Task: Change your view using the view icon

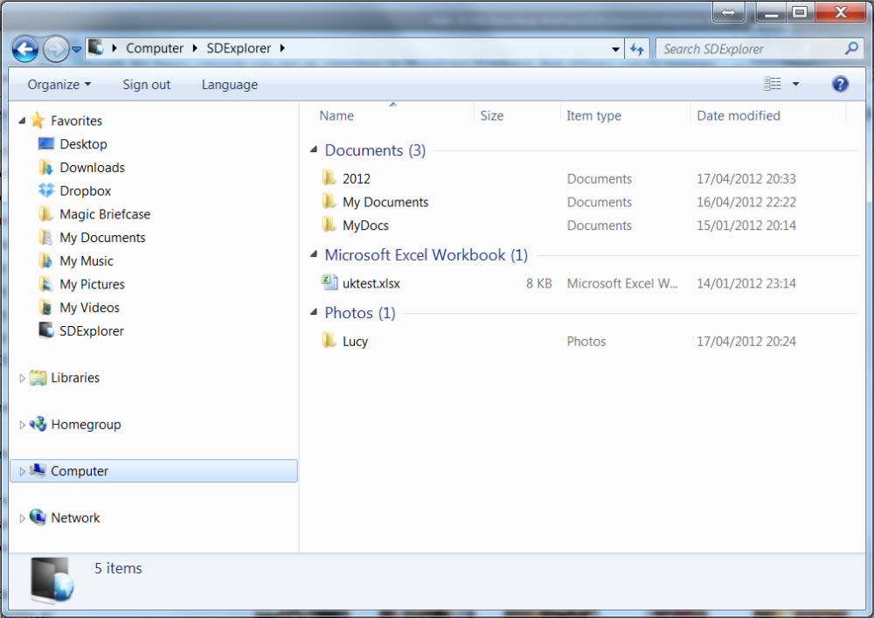Action: pyautogui.click(x=772, y=84)
